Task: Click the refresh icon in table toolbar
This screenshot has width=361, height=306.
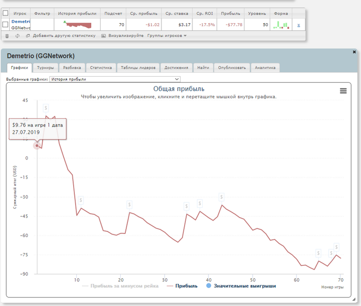Action: 17,36
